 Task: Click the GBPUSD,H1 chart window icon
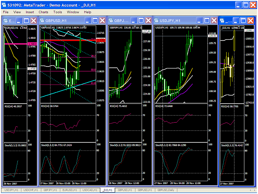click(42, 21)
